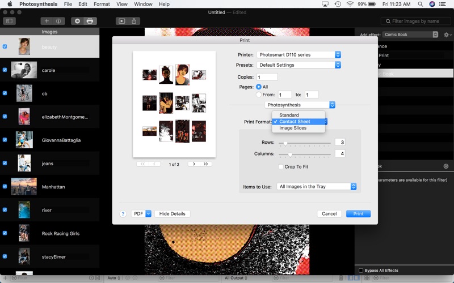The image size is (454, 283).
Task: Click the Hide Details button
Action: 173,214
